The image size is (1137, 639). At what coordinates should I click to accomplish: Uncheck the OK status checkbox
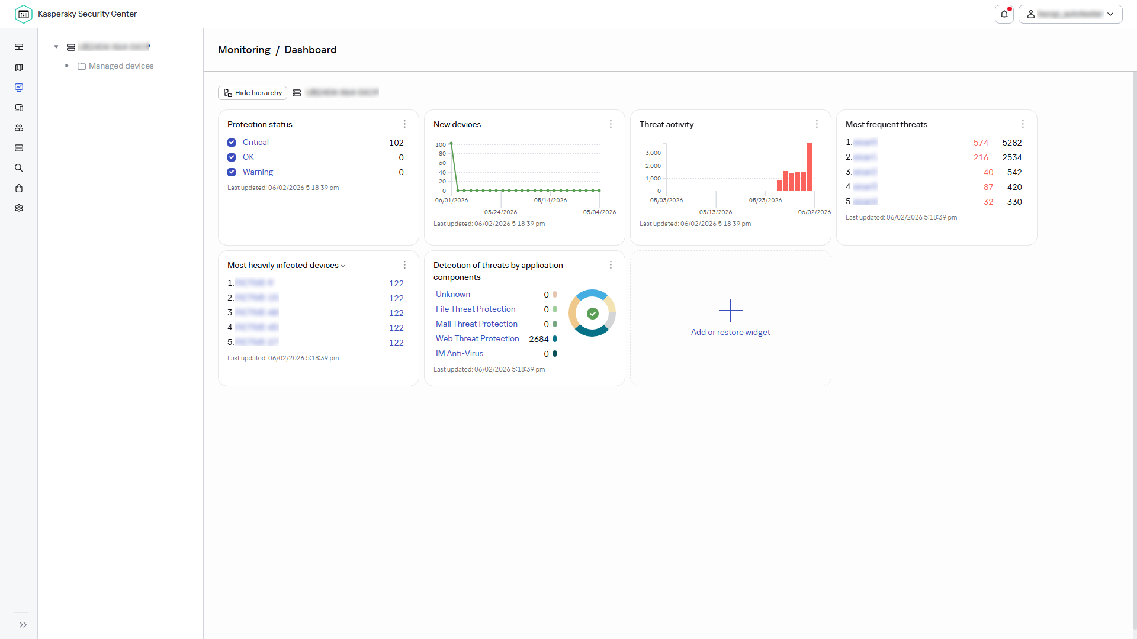(x=232, y=157)
